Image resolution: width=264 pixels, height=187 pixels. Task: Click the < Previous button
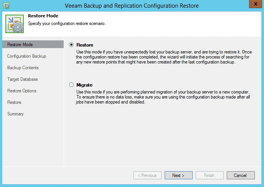(147, 175)
